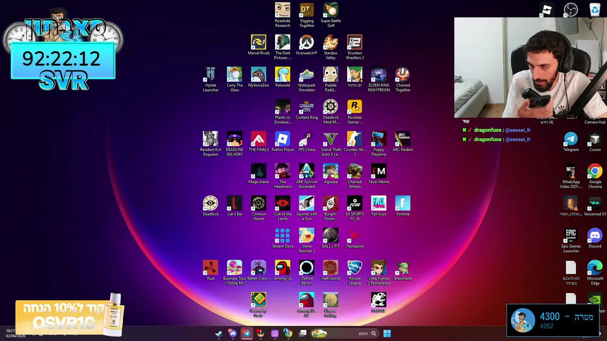Screen dimensions: 607x341
Task: Open the Recycle Bin
Action: click(x=595, y=10)
